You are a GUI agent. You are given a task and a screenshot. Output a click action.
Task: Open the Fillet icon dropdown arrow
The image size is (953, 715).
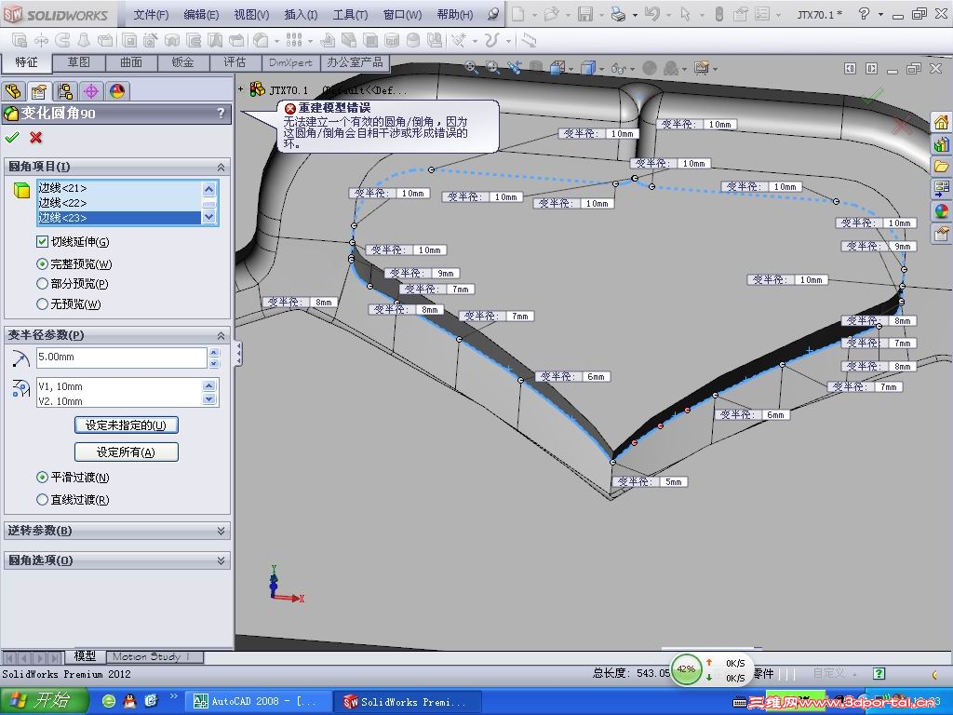276,41
